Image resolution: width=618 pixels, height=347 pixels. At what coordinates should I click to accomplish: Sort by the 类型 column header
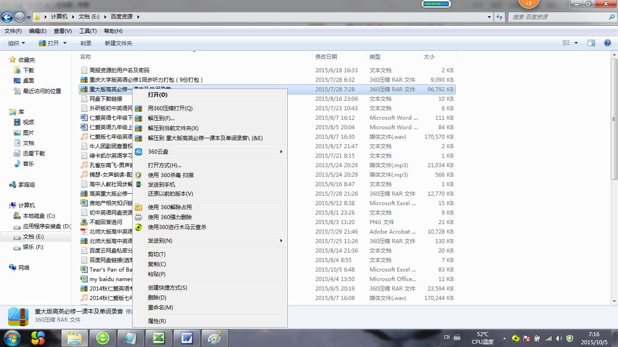click(394, 56)
